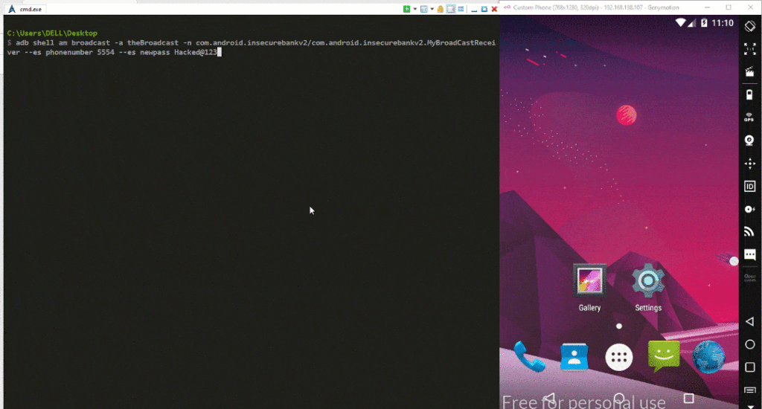Screen dimensions: 762x409
Task: Click the home screen page indicator dot
Action: coord(618,326)
